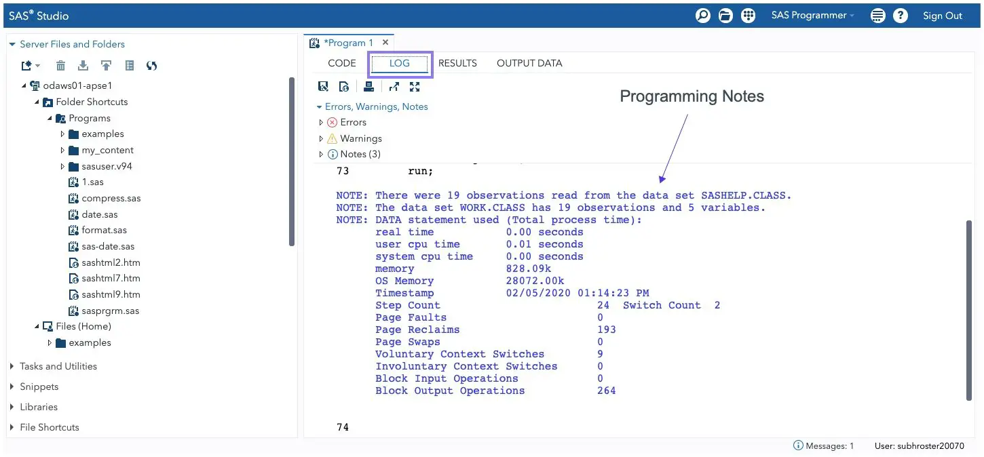Click the open files folder icon in header
Image resolution: width=984 pixels, height=457 pixels.
pos(725,16)
